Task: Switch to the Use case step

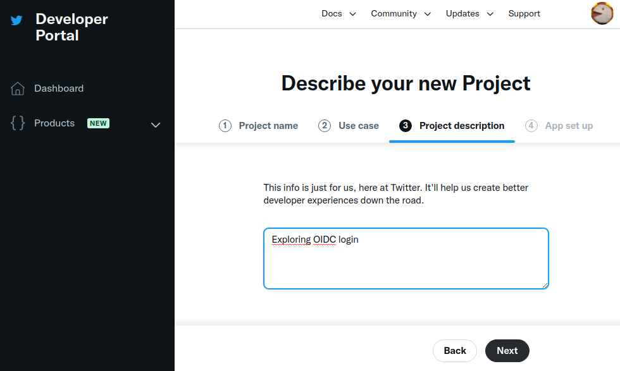Action: (x=359, y=126)
